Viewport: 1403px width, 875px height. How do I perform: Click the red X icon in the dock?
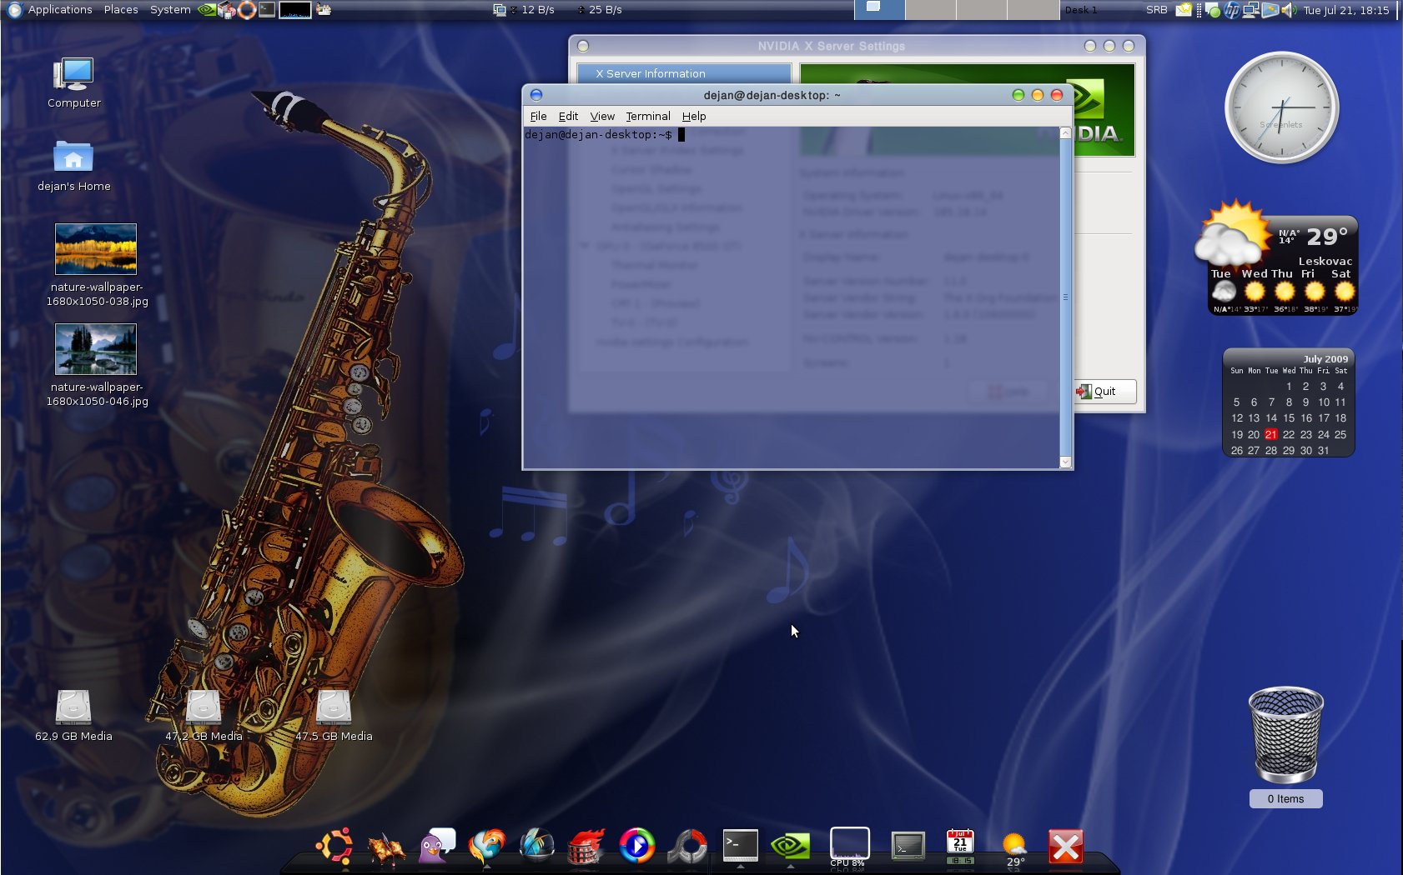coord(1065,847)
